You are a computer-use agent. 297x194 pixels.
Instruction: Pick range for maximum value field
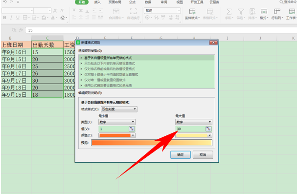[x=208, y=129]
